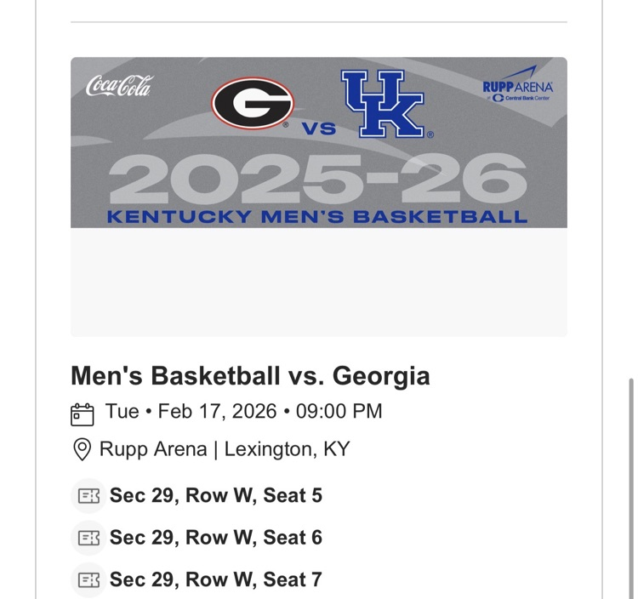Click the calendar icon beside the date
Image resolution: width=638 pixels, height=599 pixels.
pyautogui.click(x=83, y=414)
